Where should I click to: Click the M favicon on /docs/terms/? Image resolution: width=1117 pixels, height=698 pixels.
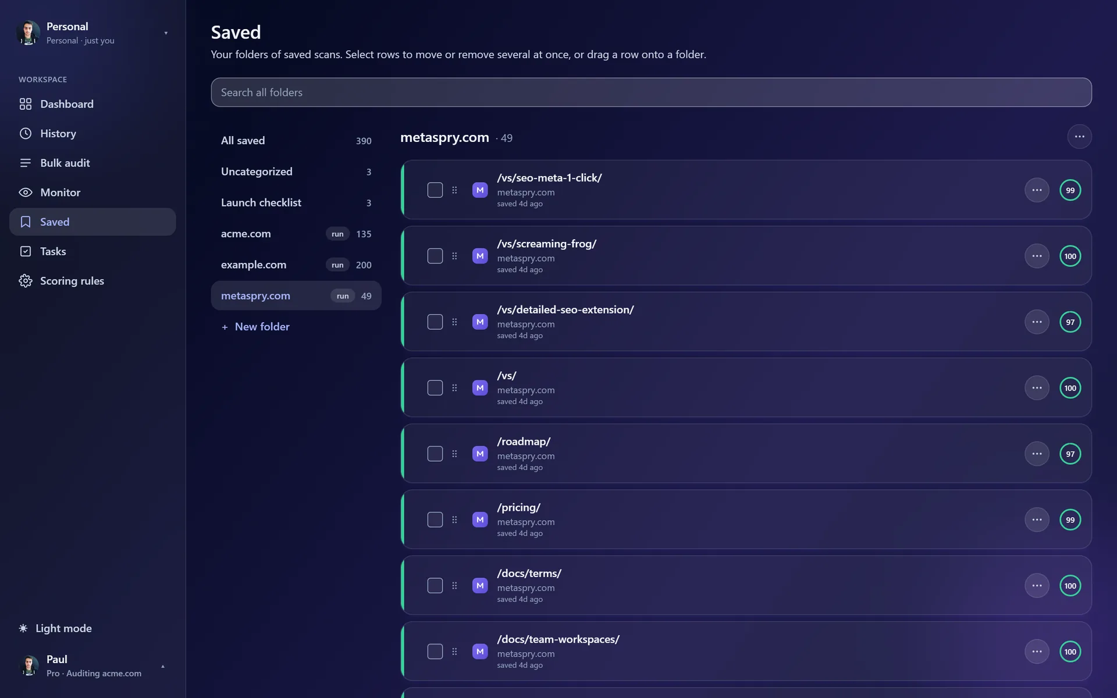click(480, 586)
